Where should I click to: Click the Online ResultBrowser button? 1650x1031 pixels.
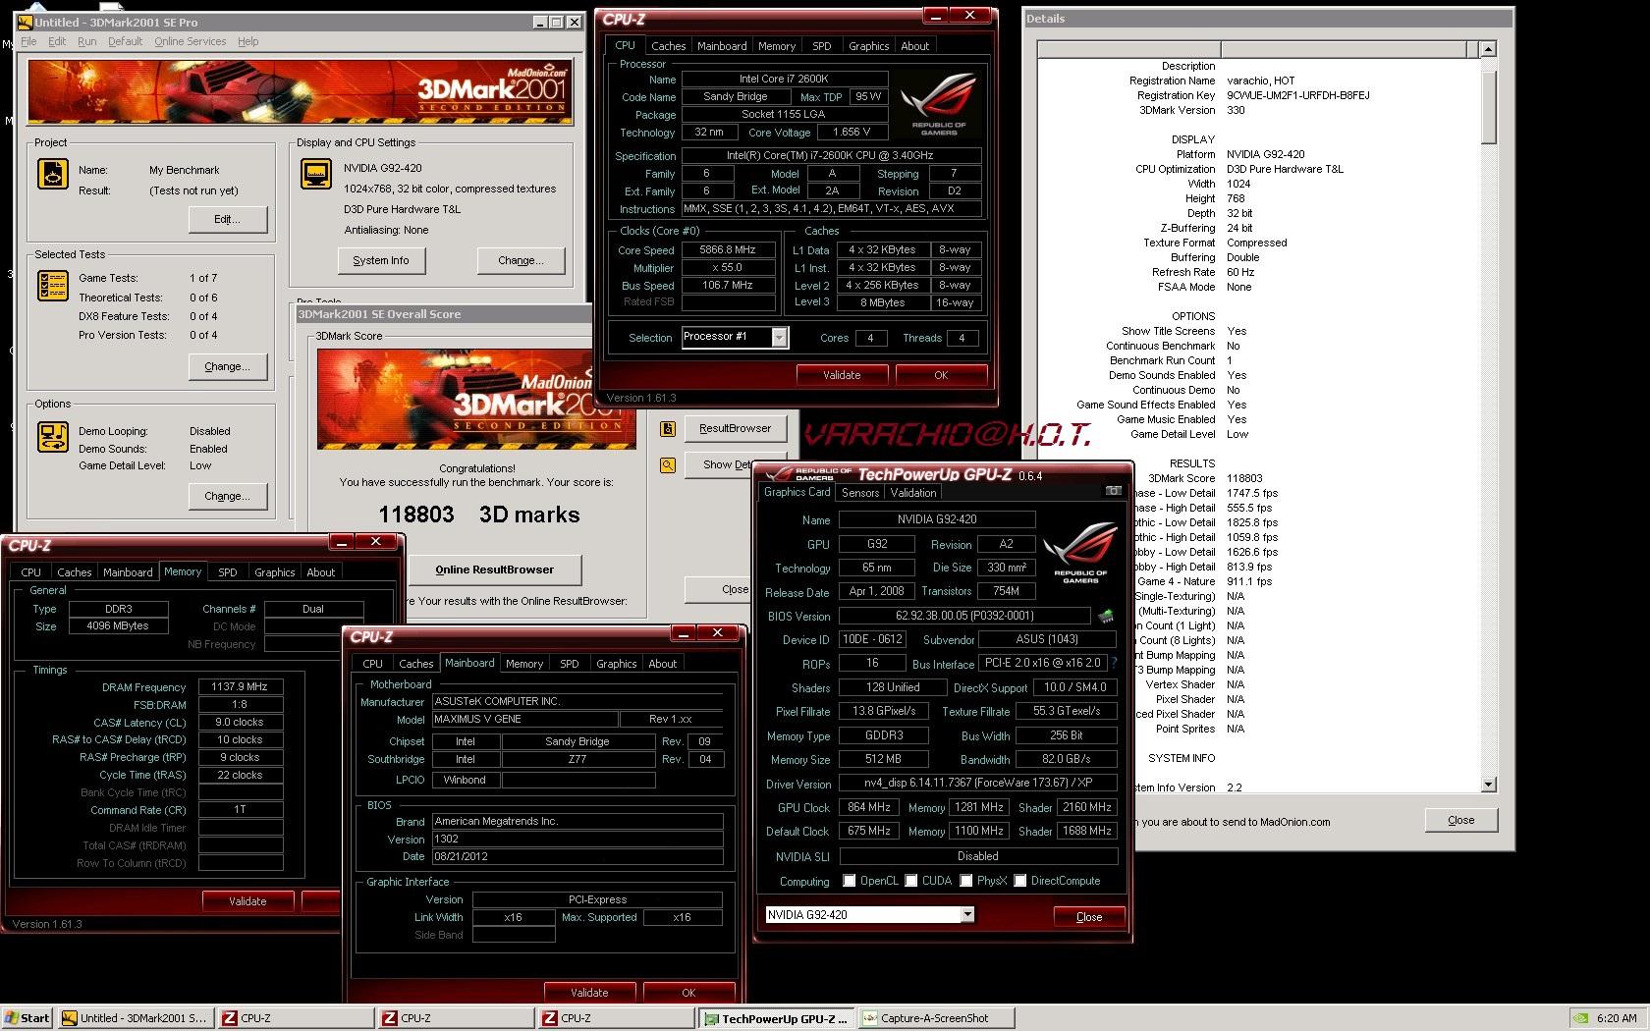click(495, 570)
